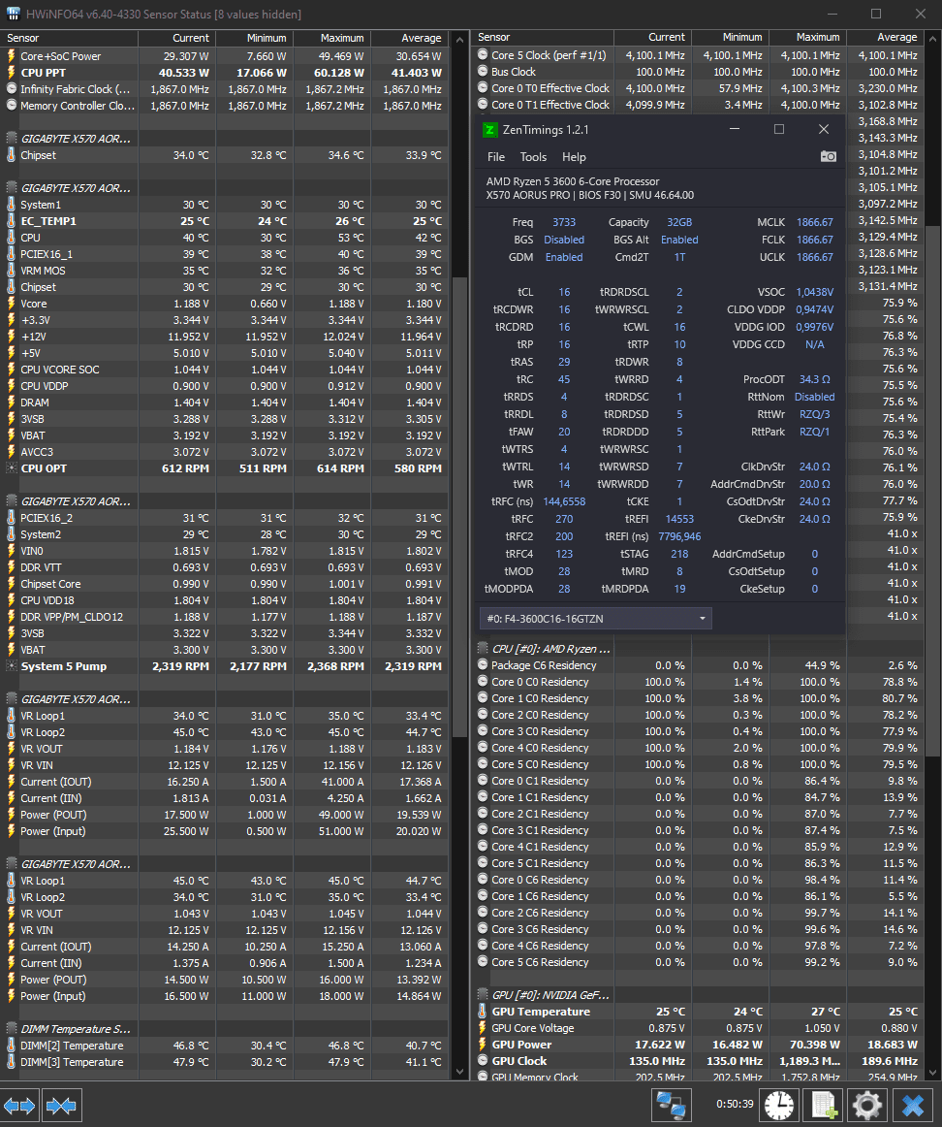The width and height of the screenshot is (942, 1127).
Task: Click the elapsed time 0:50:39
Action: 735,1104
